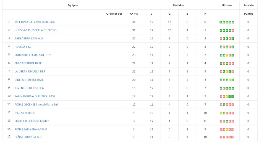Open the JUVENTUD DE HUESCA team link

coord(29,88)
